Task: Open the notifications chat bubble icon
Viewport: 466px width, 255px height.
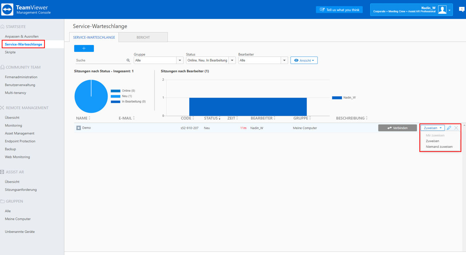Action: pyautogui.click(x=461, y=9)
